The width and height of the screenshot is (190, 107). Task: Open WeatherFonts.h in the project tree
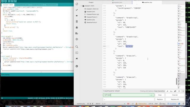pyautogui.click(x=91, y=23)
